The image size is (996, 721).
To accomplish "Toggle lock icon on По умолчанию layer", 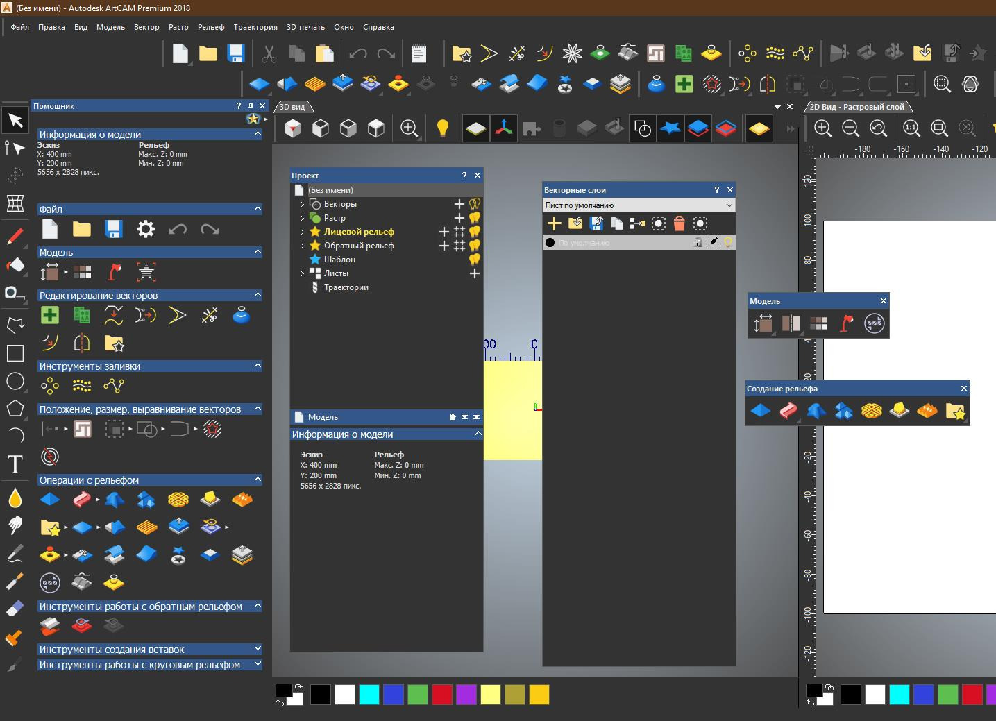I will click(698, 242).
